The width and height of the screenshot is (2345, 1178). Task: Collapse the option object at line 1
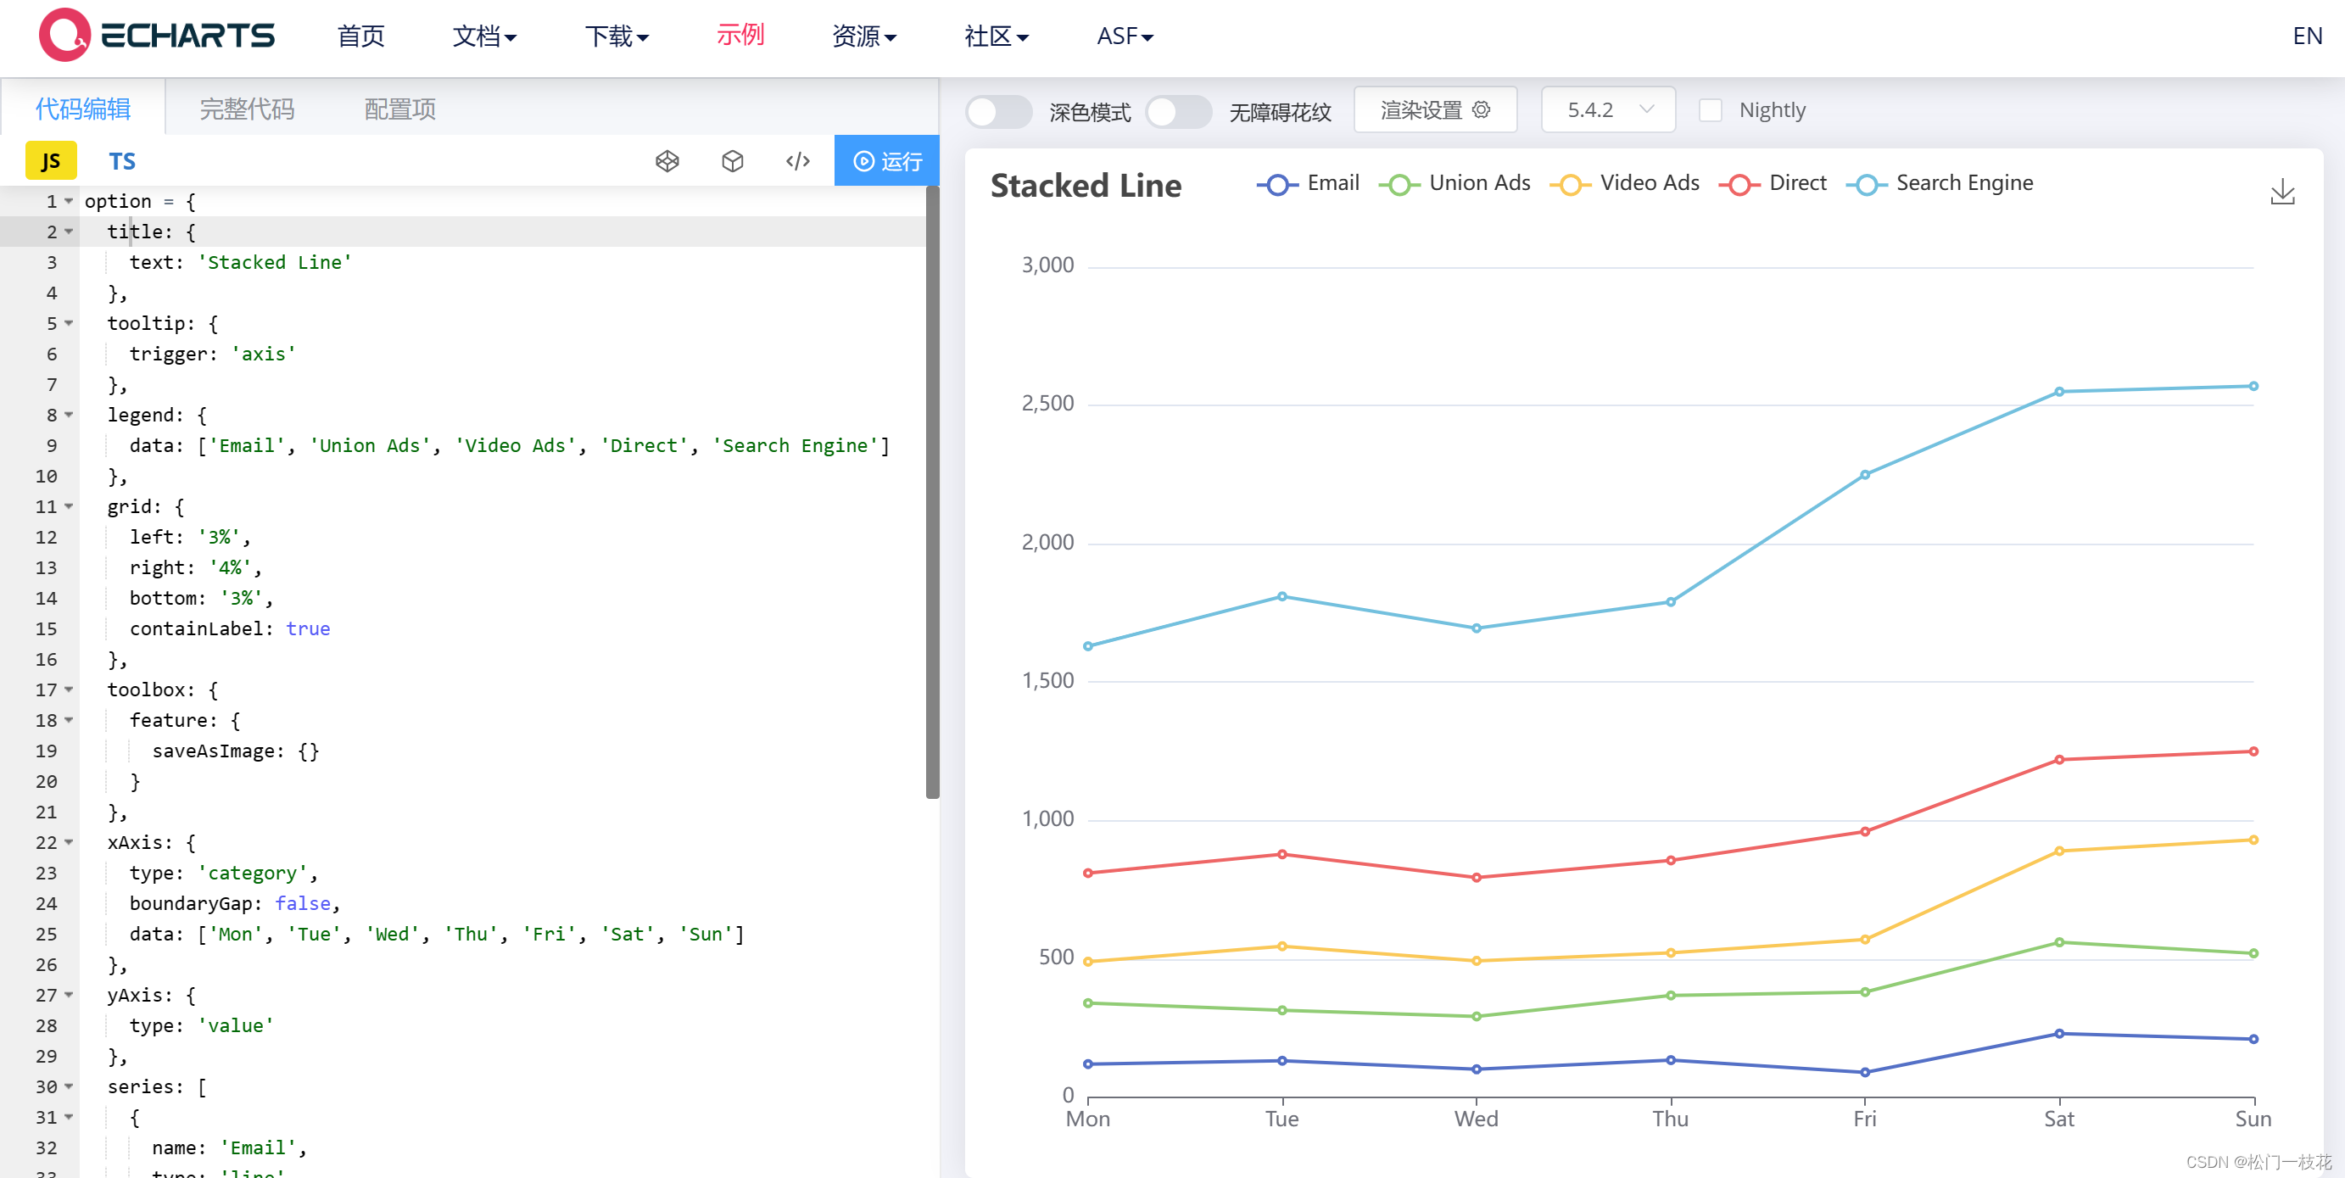(67, 201)
